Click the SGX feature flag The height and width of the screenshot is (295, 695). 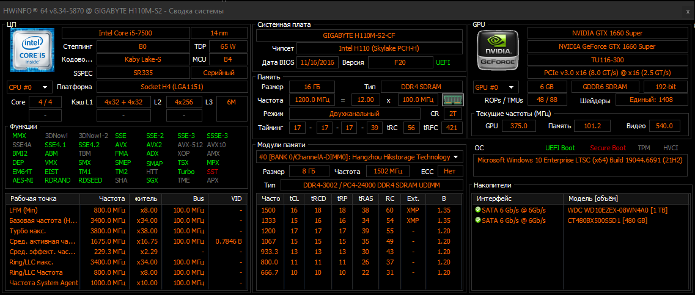pos(152,180)
